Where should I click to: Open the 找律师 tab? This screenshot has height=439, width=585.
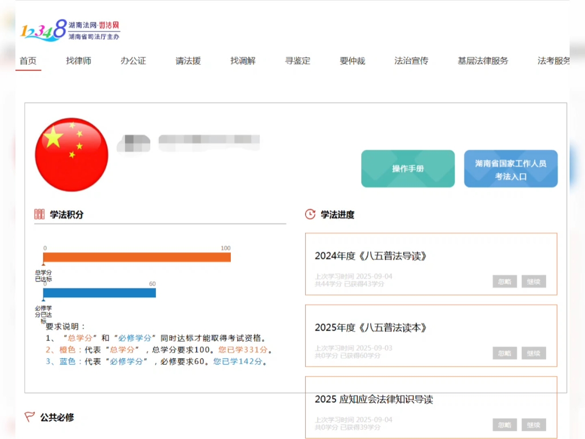(x=79, y=61)
